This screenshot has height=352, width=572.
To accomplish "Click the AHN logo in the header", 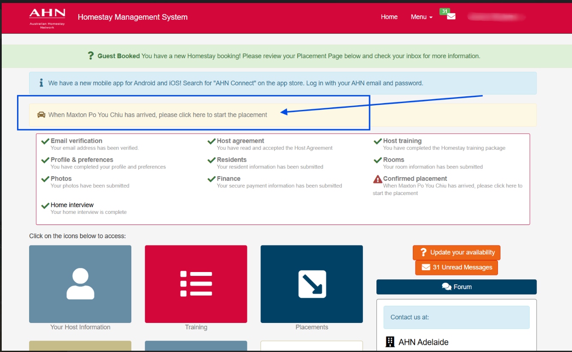I will click(x=47, y=18).
